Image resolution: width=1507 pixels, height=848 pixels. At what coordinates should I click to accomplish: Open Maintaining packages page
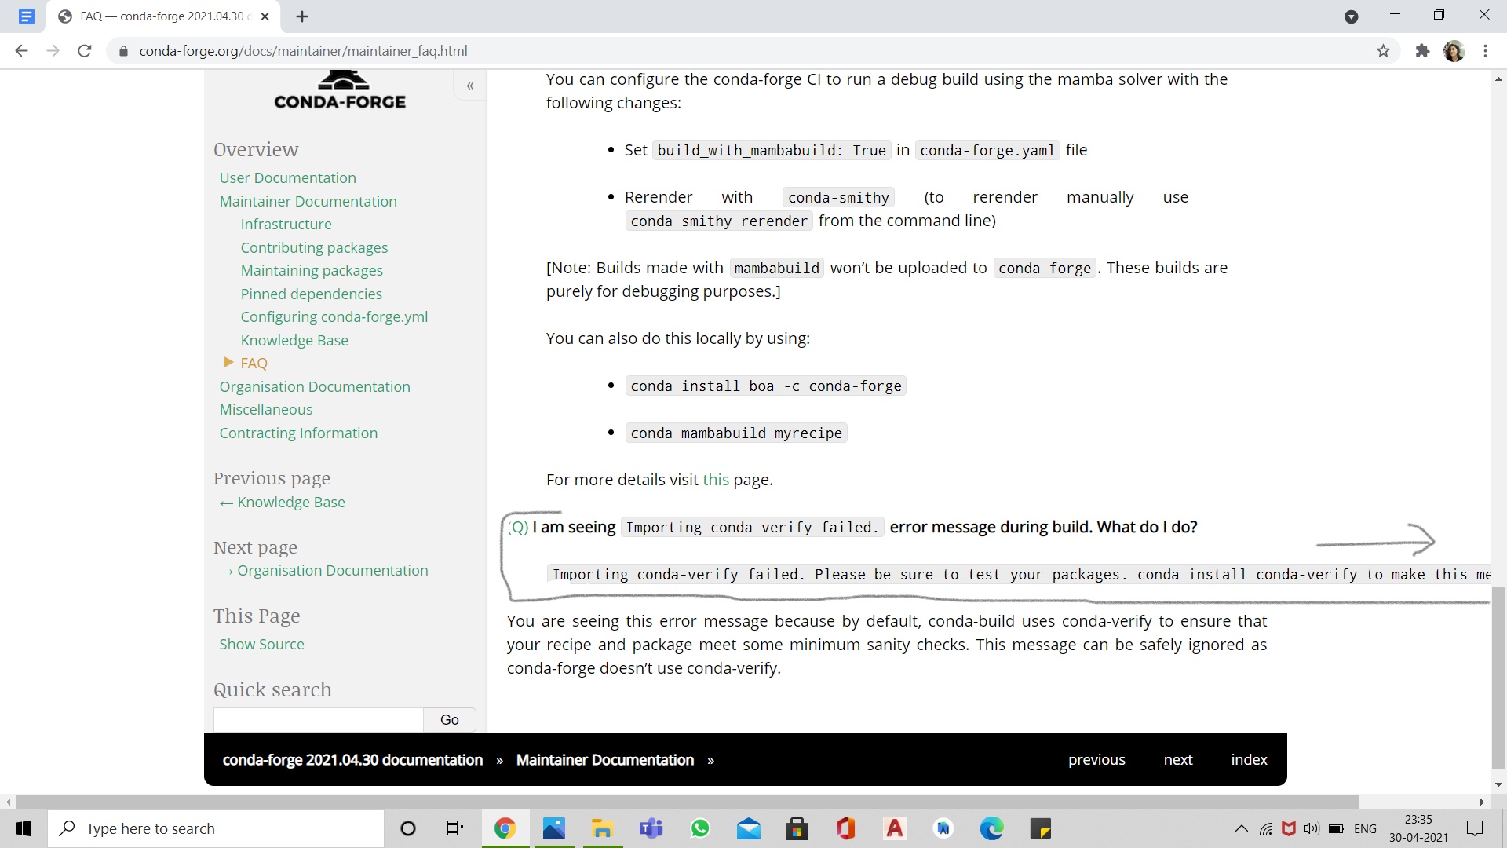(312, 271)
